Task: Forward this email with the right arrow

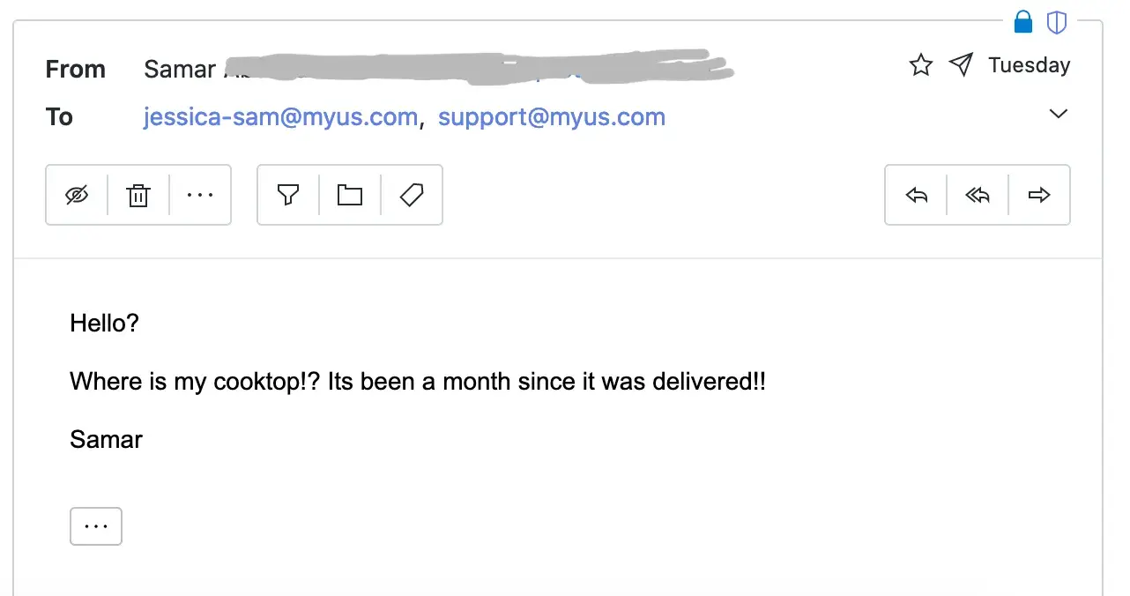Action: point(1039,195)
